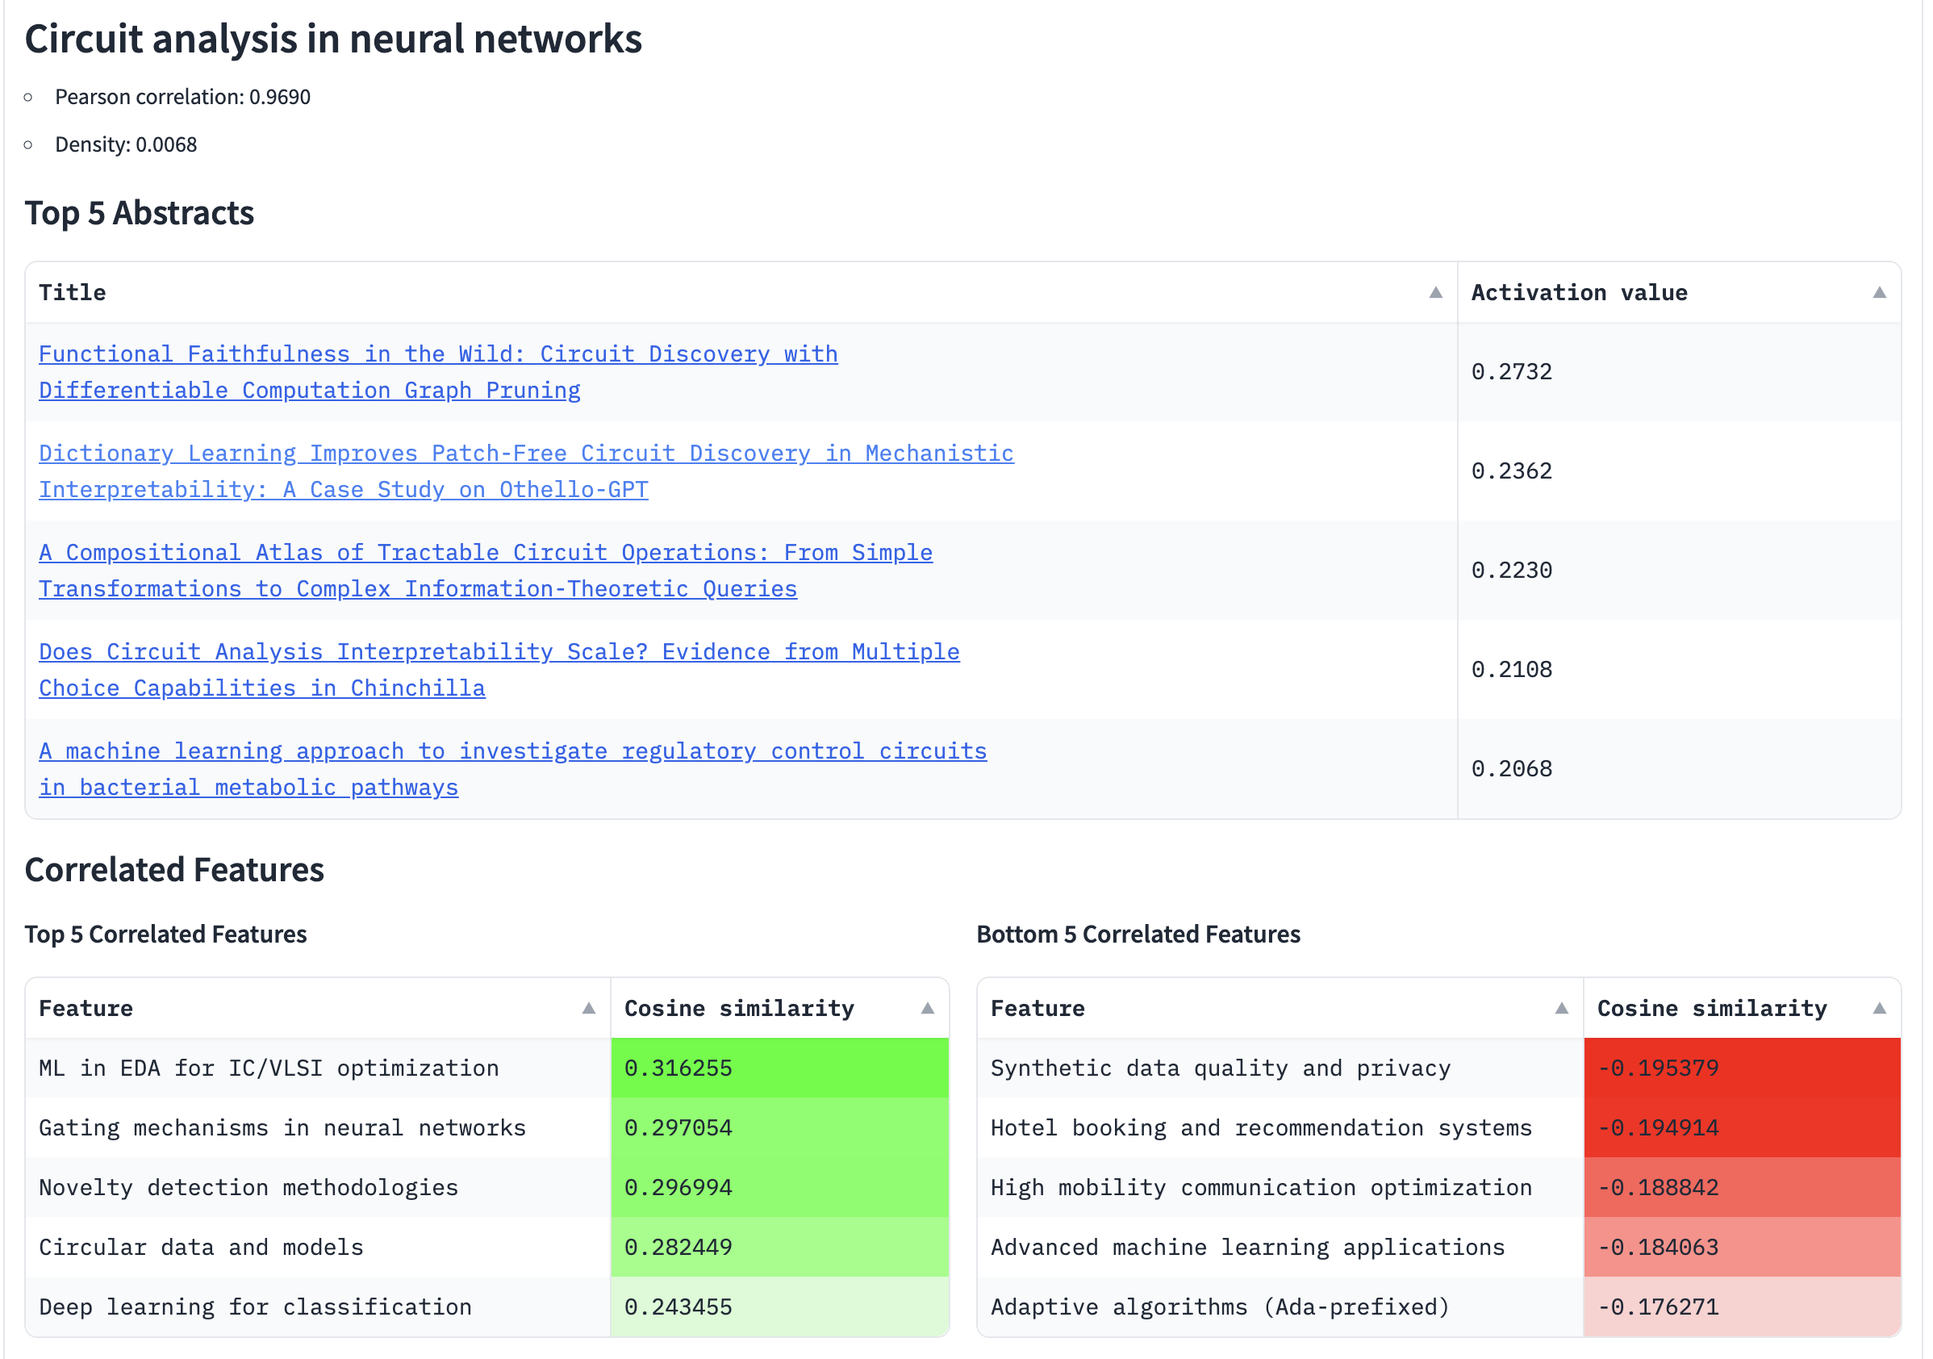The height and width of the screenshot is (1359, 1933).
Task: Select Hotel booking and recommendation systems row
Action: click(1260, 1128)
